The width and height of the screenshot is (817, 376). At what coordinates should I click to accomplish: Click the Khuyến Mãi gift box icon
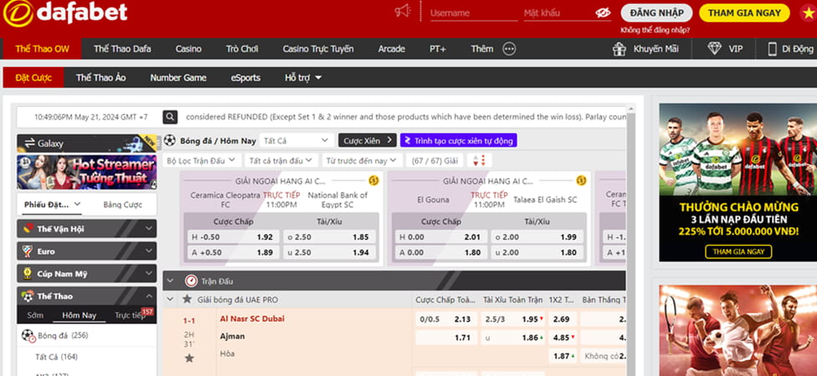pyautogui.click(x=619, y=49)
